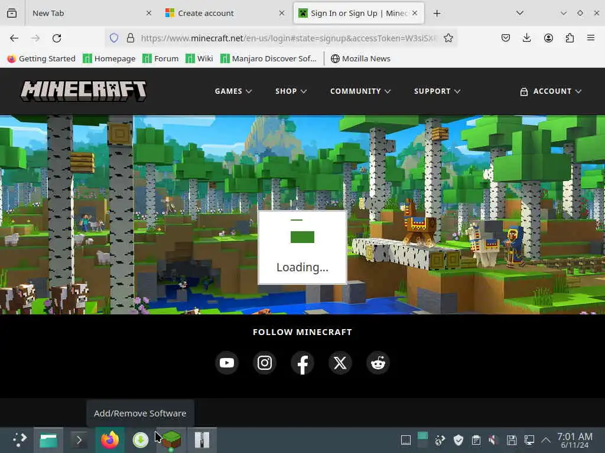View site security padlock info
Viewport: 605px width, 453px height.
pyautogui.click(x=131, y=38)
